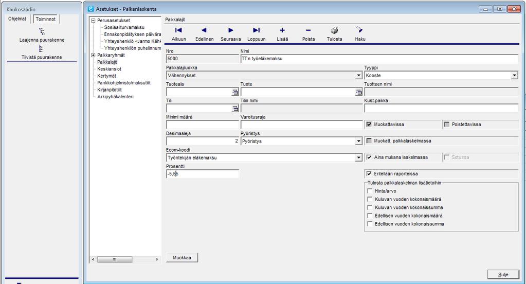Go to previous record with Edellinen
This screenshot has width=526, height=284.
point(204,34)
